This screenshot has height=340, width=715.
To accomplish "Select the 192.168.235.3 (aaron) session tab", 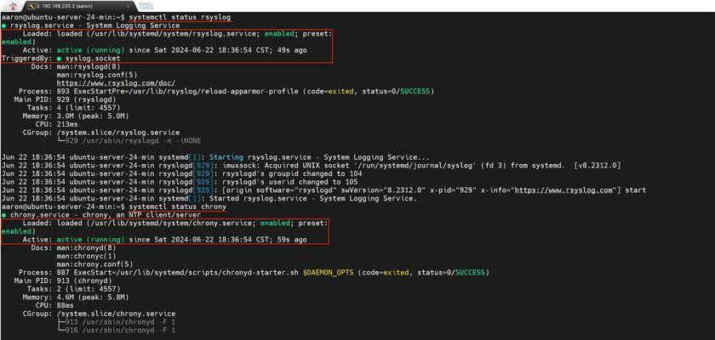I will (x=77, y=6).
